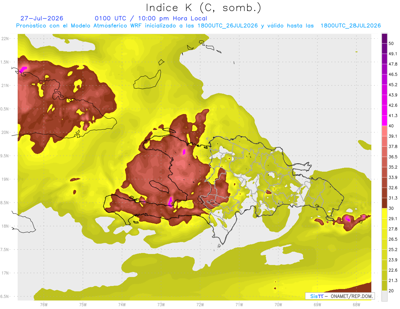Click legend value '36.5'
This screenshot has width=400, height=309.
393,157
